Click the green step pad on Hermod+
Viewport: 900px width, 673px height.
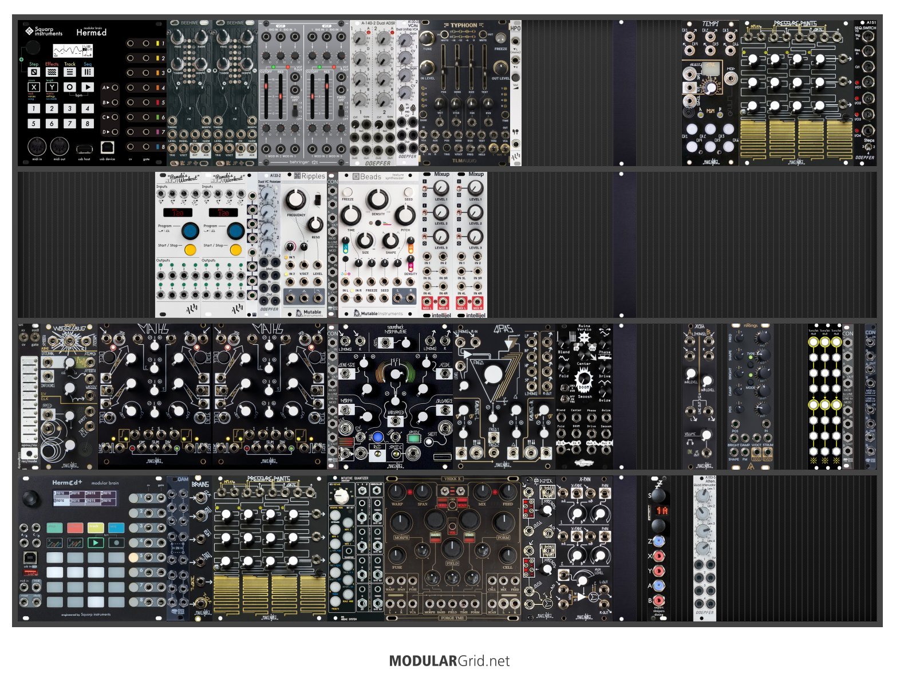55,528
